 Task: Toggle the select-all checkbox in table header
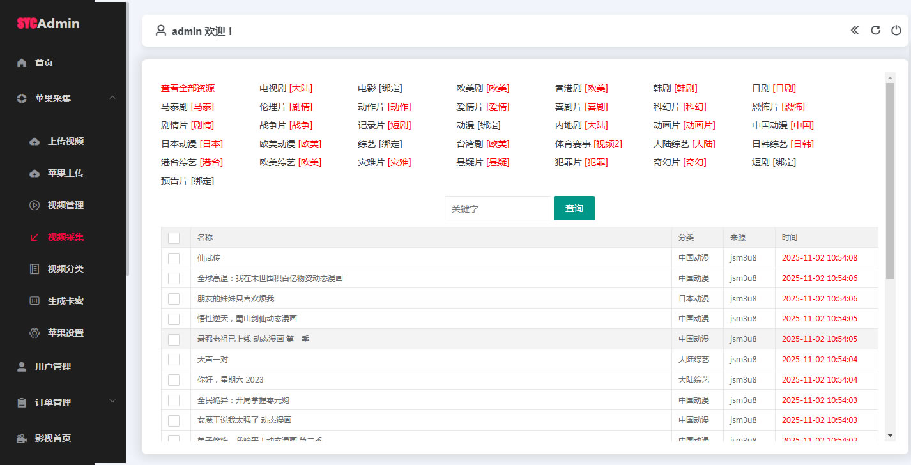[174, 238]
